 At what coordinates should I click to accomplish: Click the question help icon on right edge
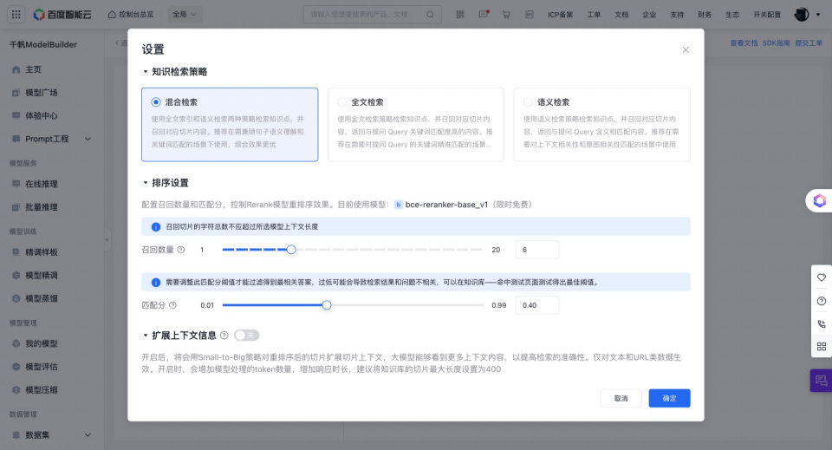(822, 301)
